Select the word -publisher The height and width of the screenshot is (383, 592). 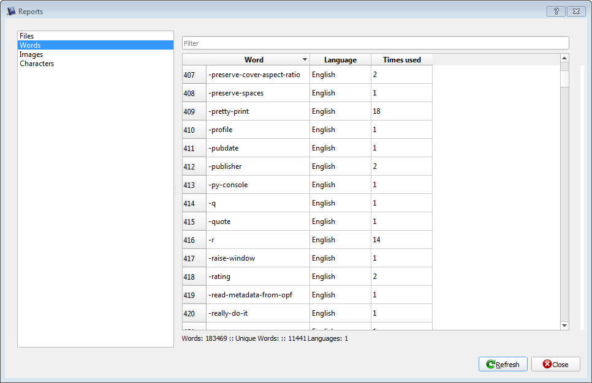click(x=258, y=166)
